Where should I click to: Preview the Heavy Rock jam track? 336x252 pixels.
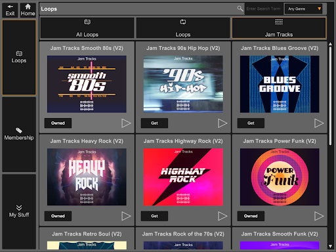point(126,216)
